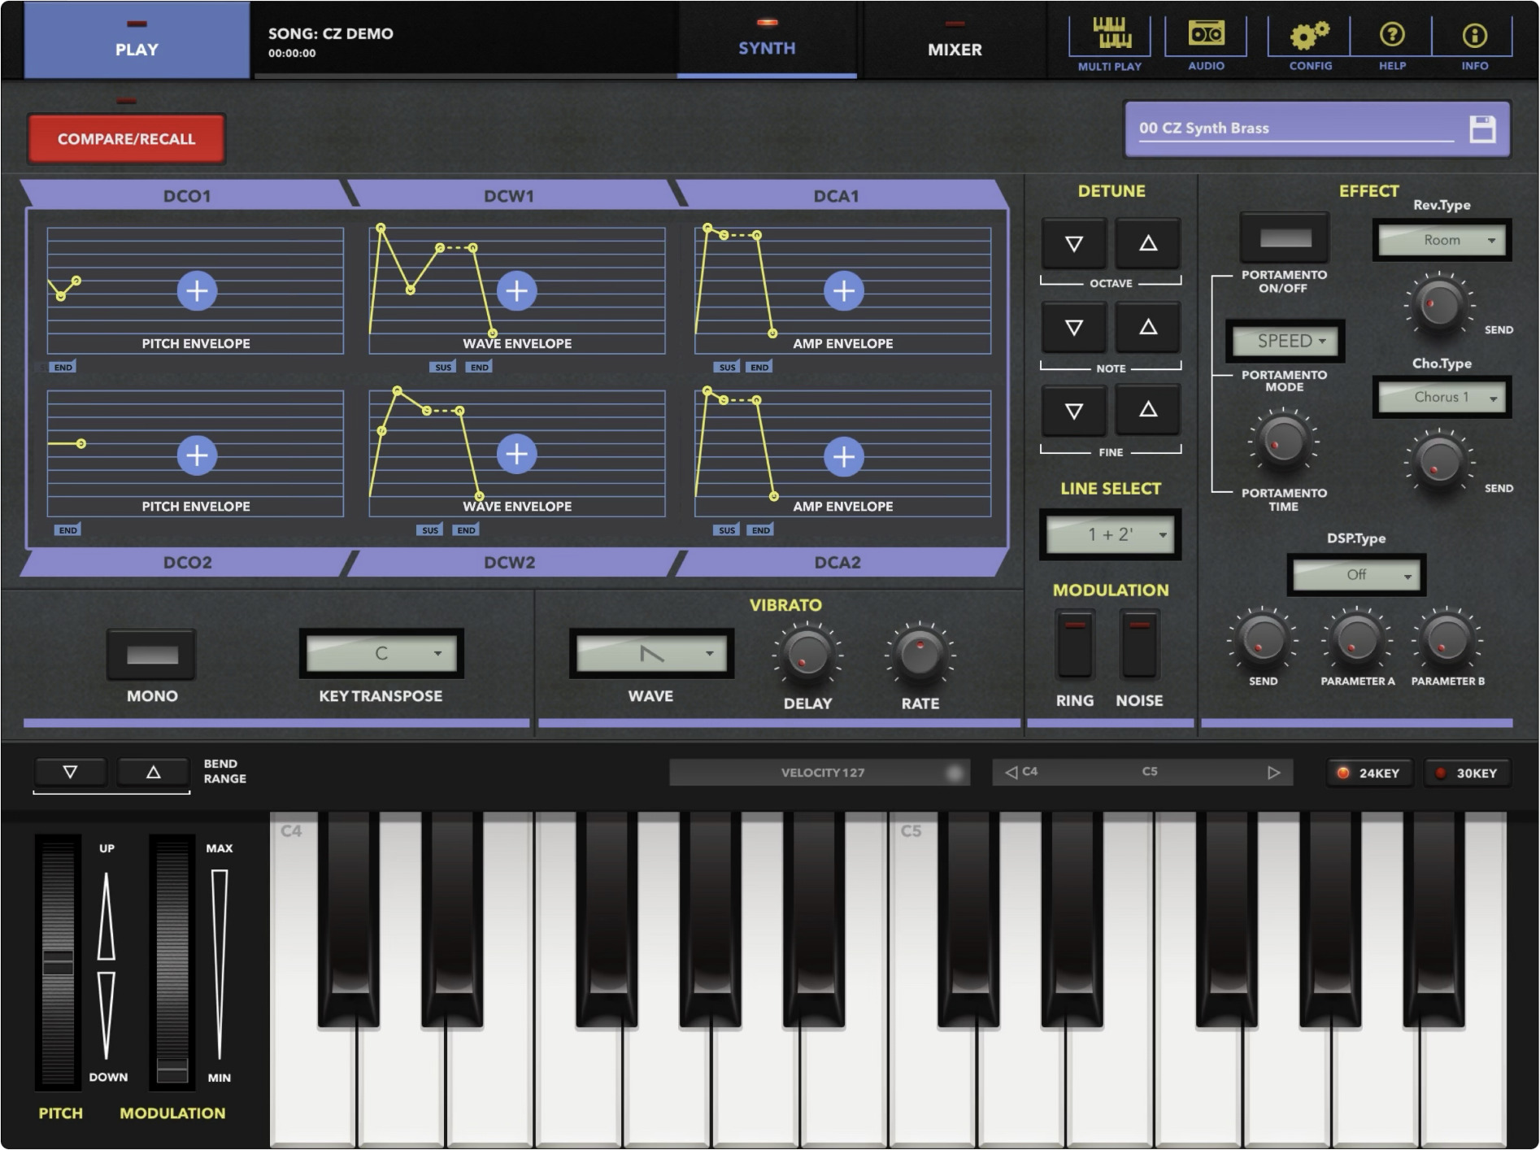Enable the Noise modulation switch

click(1139, 645)
